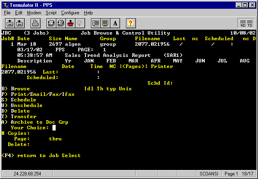Click the SCOANSI status bar entry

(209, 174)
